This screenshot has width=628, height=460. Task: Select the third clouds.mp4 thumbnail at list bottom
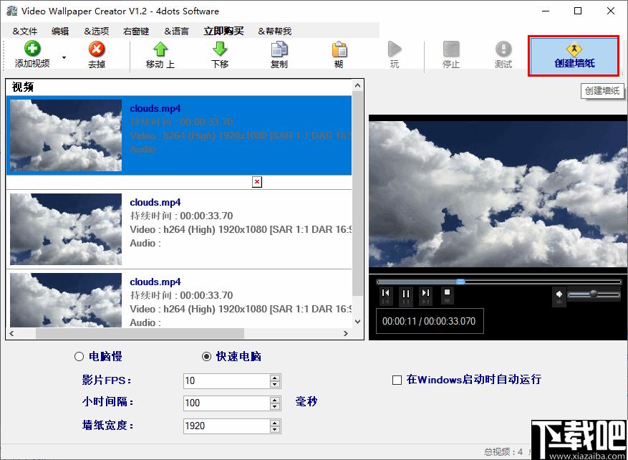(66, 300)
